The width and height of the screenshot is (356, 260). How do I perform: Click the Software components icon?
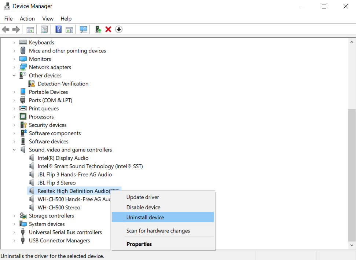point(23,133)
